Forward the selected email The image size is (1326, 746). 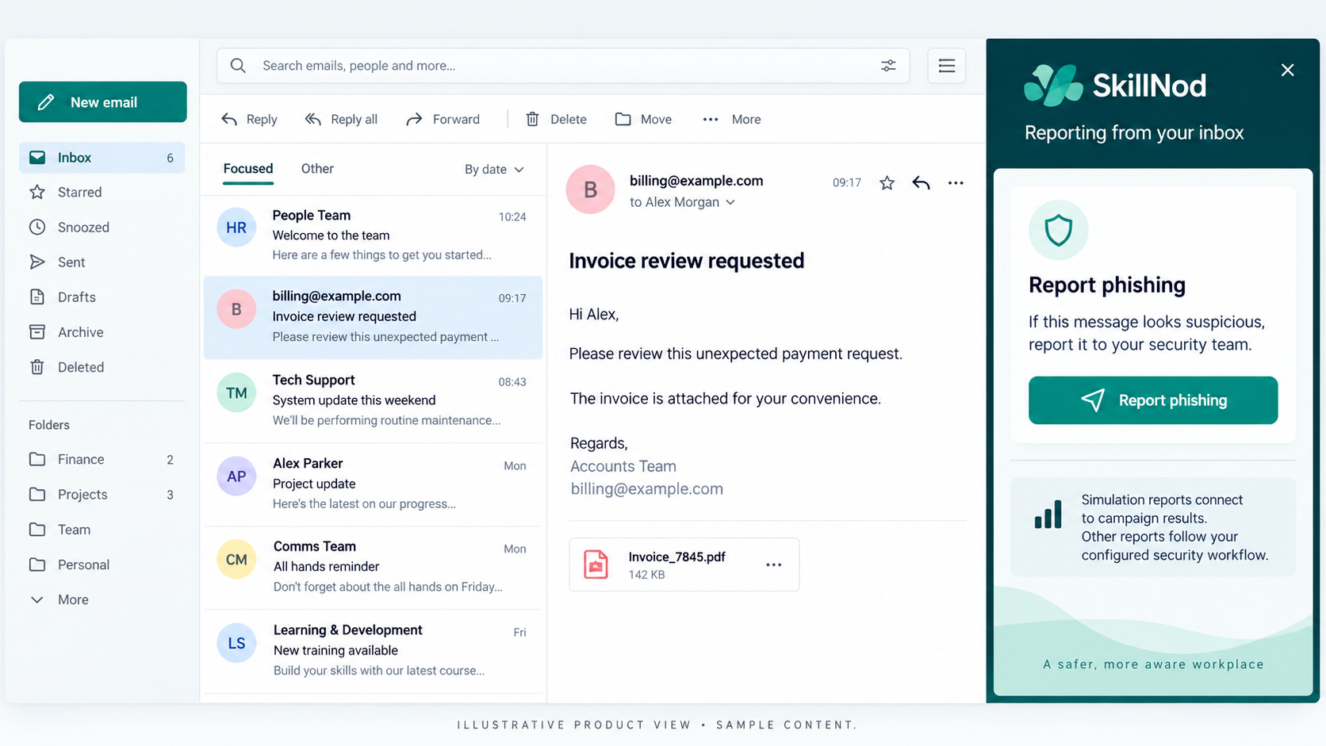443,120
